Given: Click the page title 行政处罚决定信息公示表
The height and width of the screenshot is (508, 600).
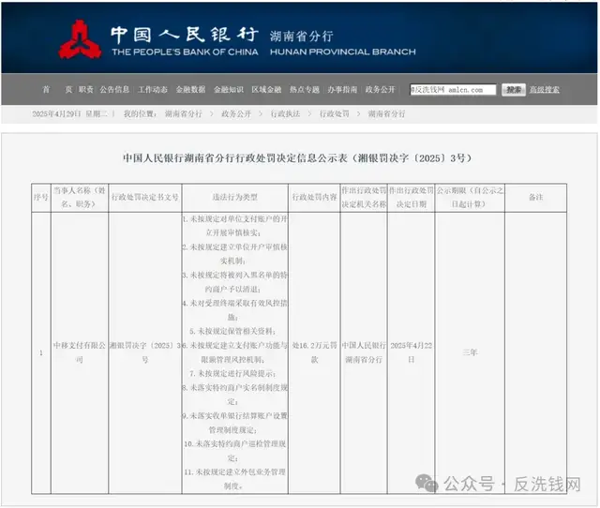Looking at the screenshot, I should (297, 158).
